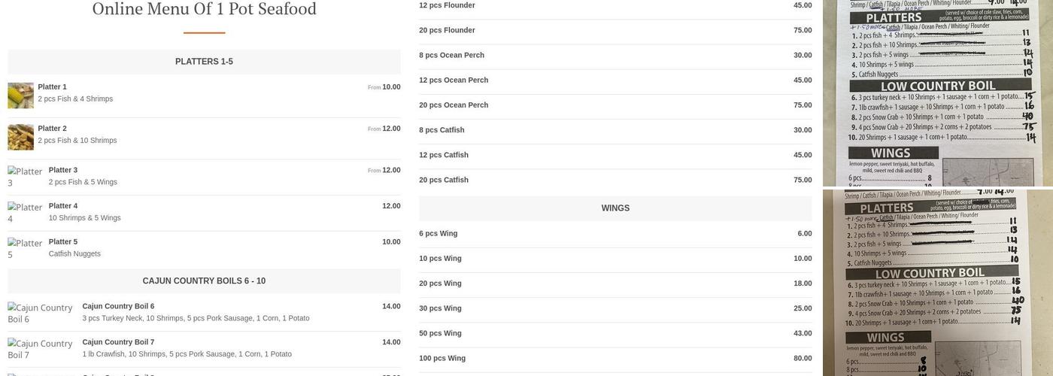Click the Platters 1-5 section header
Image resolution: width=1053 pixels, height=376 pixels.
204,62
